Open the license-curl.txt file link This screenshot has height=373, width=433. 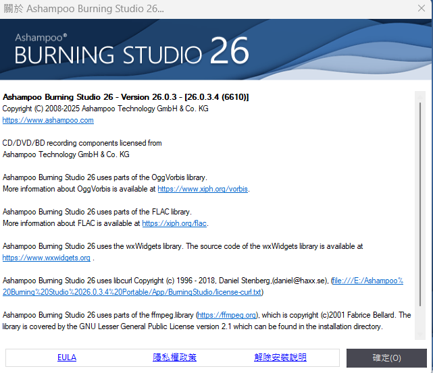(203, 287)
